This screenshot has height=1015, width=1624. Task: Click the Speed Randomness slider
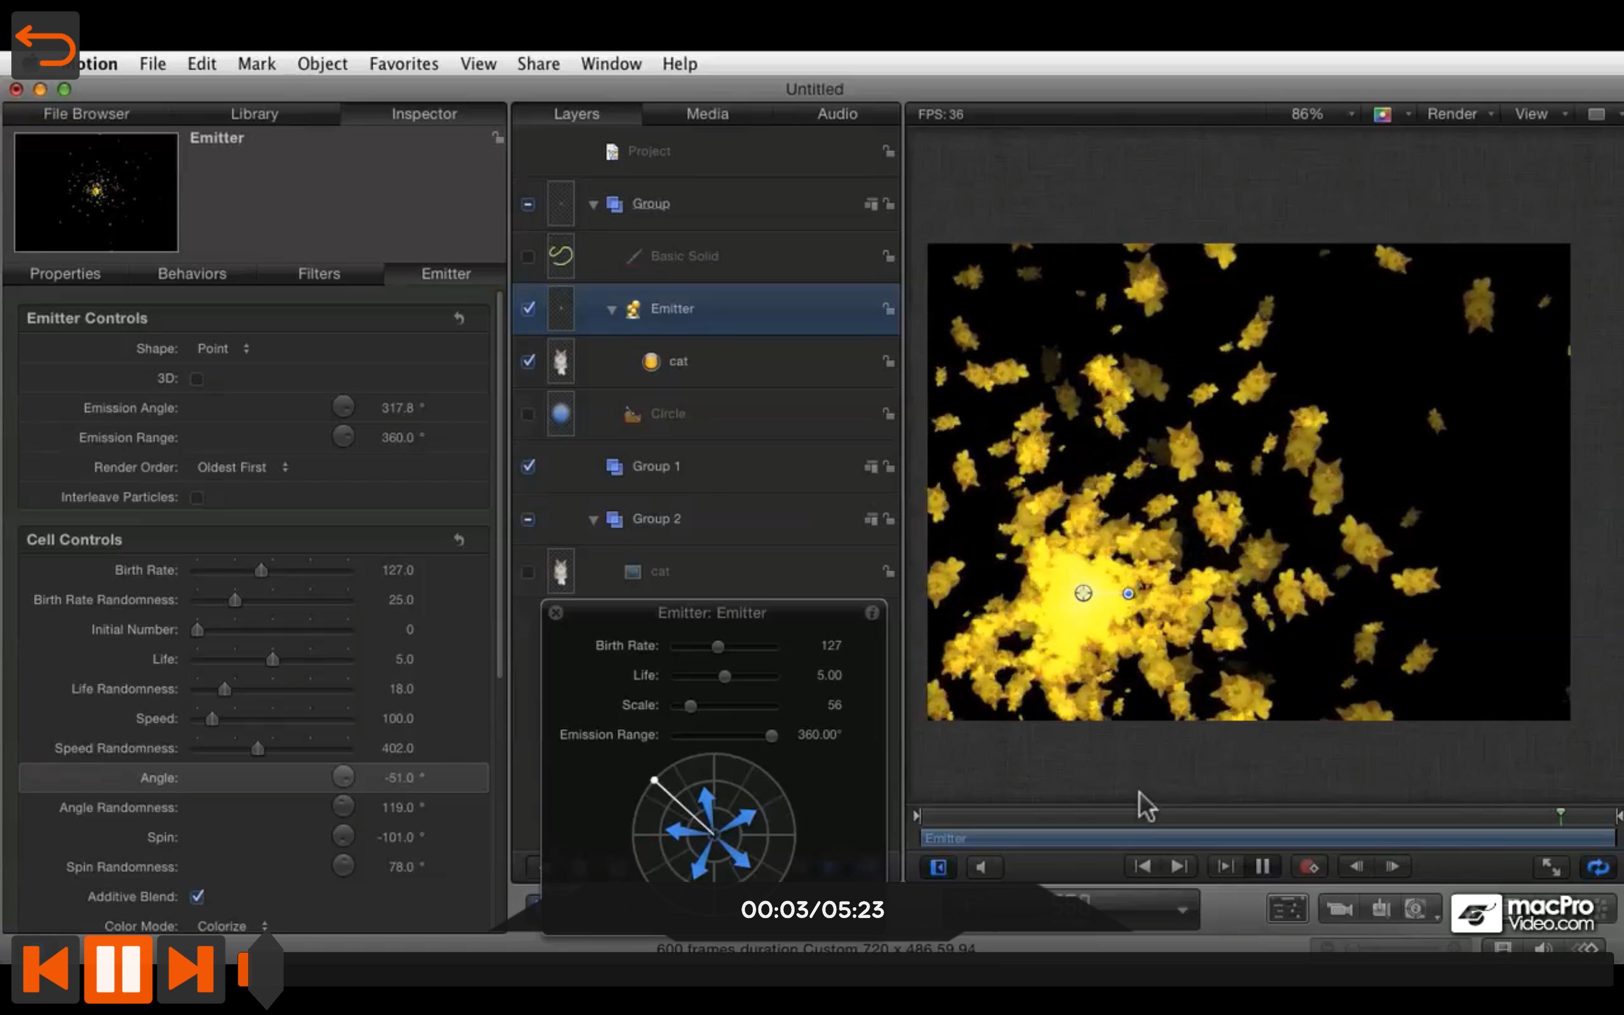pos(272,748)
